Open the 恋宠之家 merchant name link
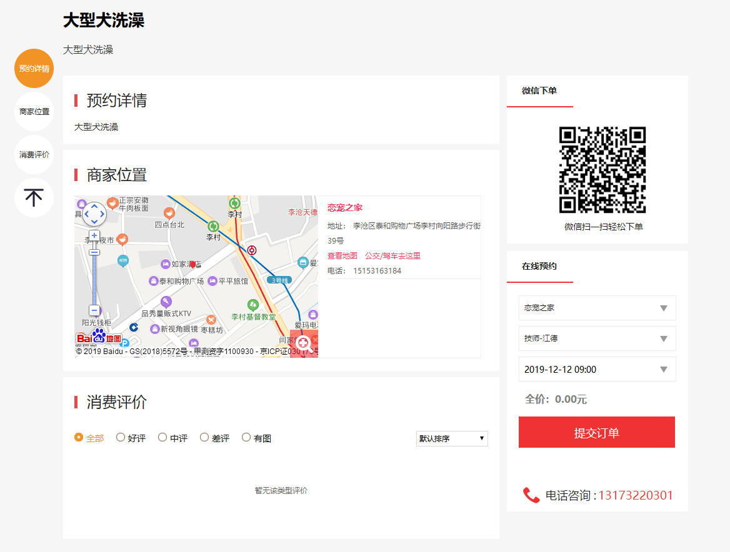Screen dimensions: 730x552 pyautogui.click(x=344, y=208)
